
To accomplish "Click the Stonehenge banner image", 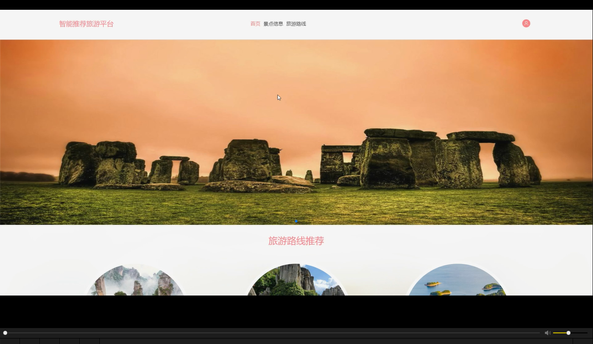I will click(x=296, y=132).
